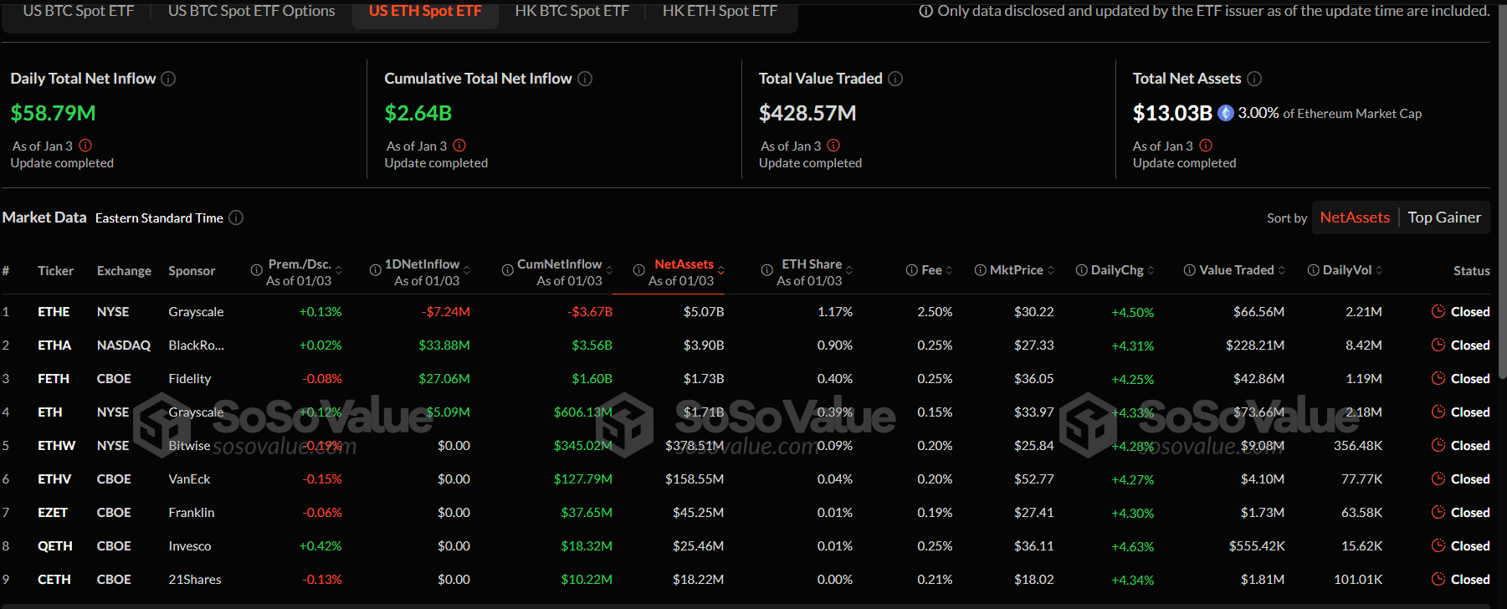
Task: Sort by Fee using its sort arrows
Action: pos(950,270)
